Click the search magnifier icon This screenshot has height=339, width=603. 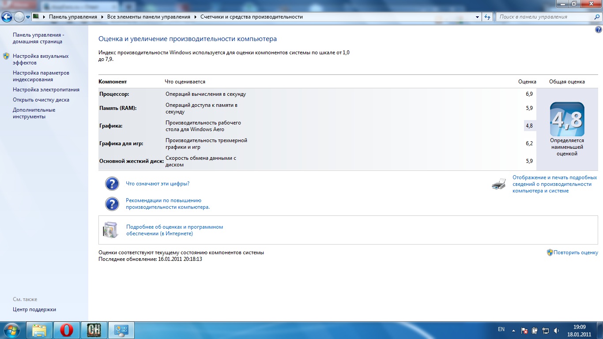point(596,17)
